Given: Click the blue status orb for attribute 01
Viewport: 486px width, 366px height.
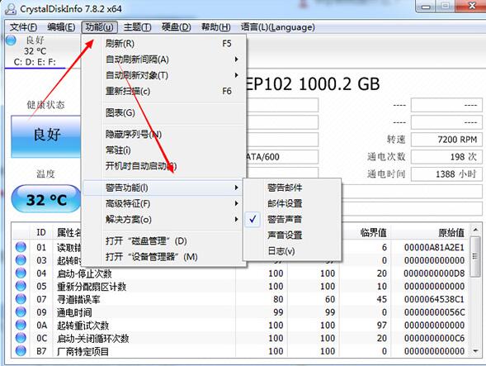Looking at the screenshot, I should (x=21, y=247).
